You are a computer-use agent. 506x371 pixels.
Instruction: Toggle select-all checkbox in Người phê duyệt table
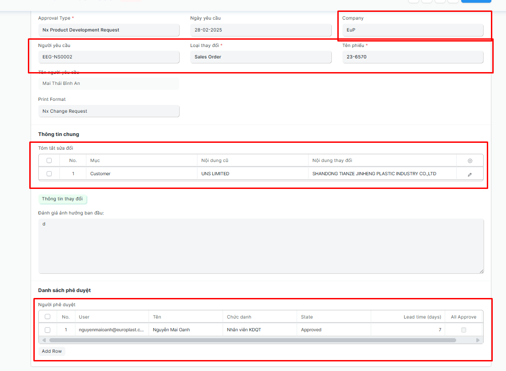click(x=48, y=317)
